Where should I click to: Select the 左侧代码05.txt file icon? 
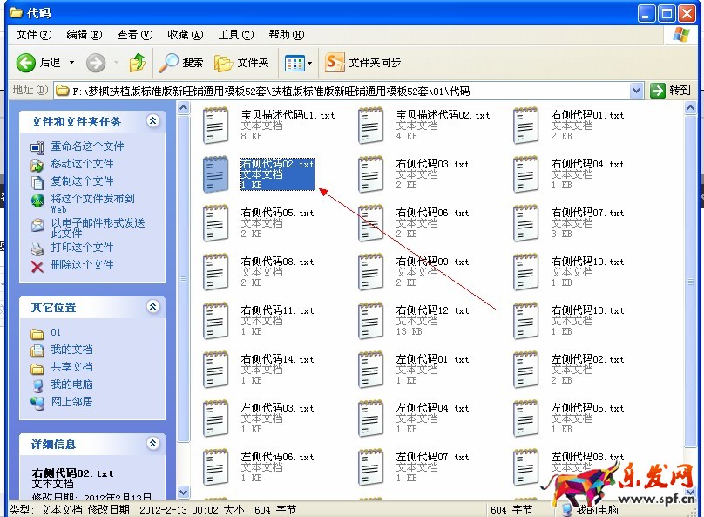pyautogui.click(x=525, y=418)
